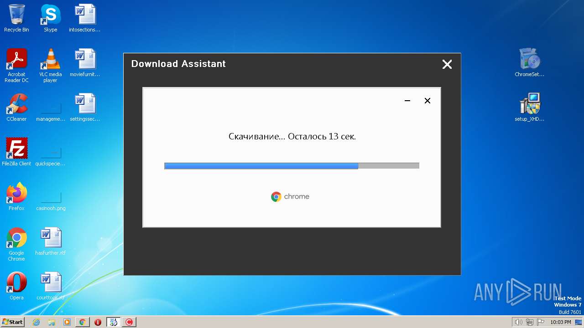Open Internet Explorer from the taskbar

[x=36, y=322]
